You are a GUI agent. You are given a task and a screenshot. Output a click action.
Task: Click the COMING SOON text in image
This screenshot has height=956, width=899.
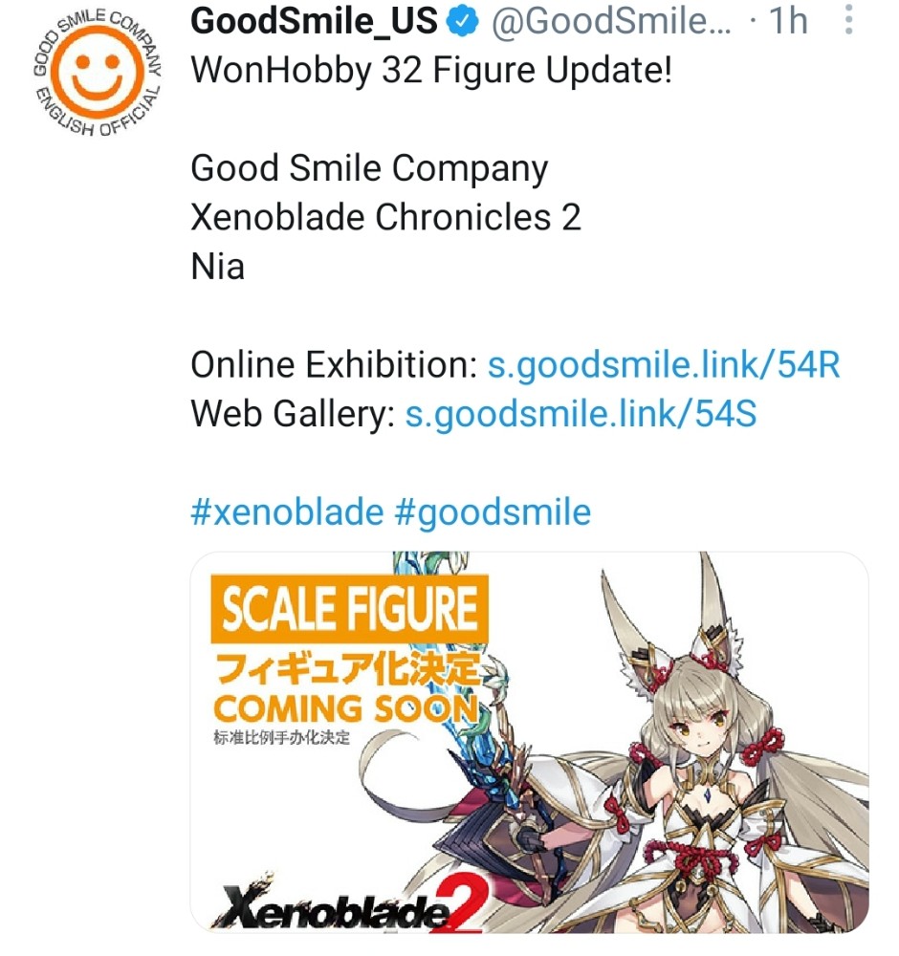[x=346, y=708]
